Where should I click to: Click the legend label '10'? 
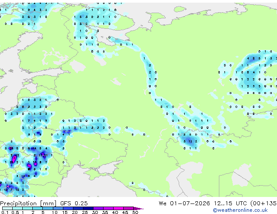click(x=55, y=212)
